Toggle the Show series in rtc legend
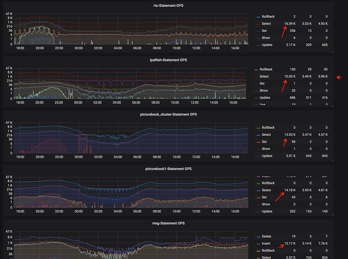The width and height of the screenshot is (348, 259). coord(266,38)
